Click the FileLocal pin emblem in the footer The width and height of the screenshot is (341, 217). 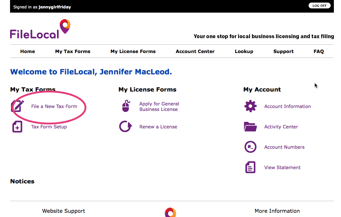(170, 212)
